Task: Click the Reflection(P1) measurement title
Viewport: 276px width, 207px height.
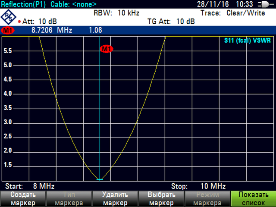Action: click(23, 4)
